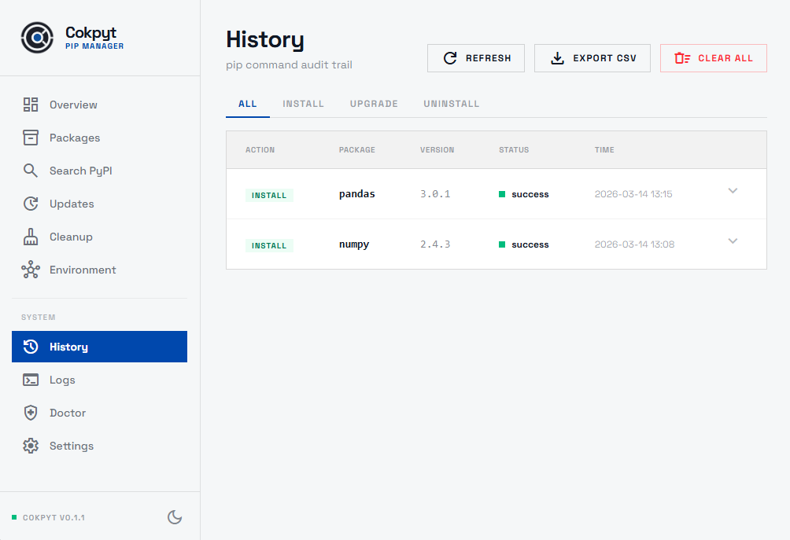Click the Environment nodes icon
790x540 pixels.
click(31, 269)
